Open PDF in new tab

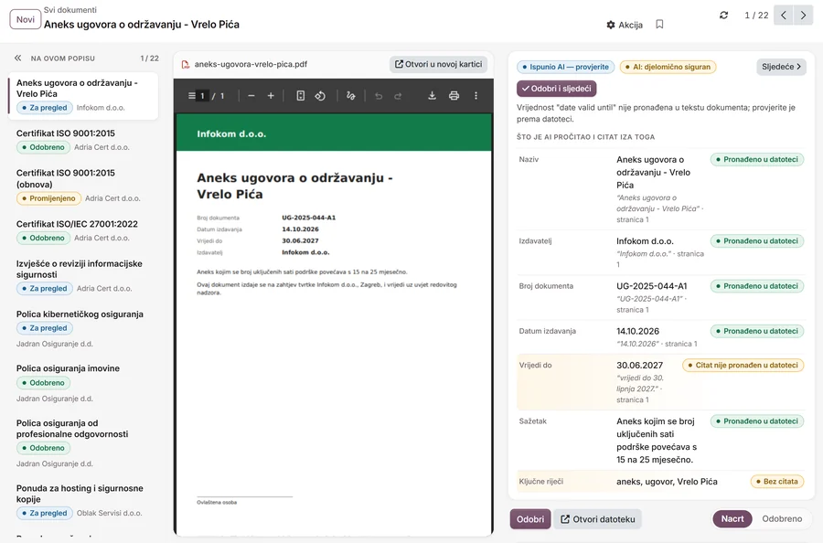coord(438,64)
